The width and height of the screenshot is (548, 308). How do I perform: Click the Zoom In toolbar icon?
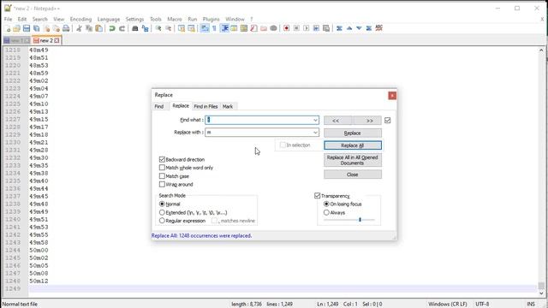point(158,28)
